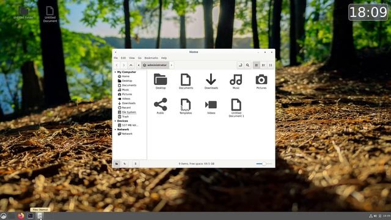The image size is (391, 220).
Task: Select the Music folder in the file view
Action: point(236,81)
